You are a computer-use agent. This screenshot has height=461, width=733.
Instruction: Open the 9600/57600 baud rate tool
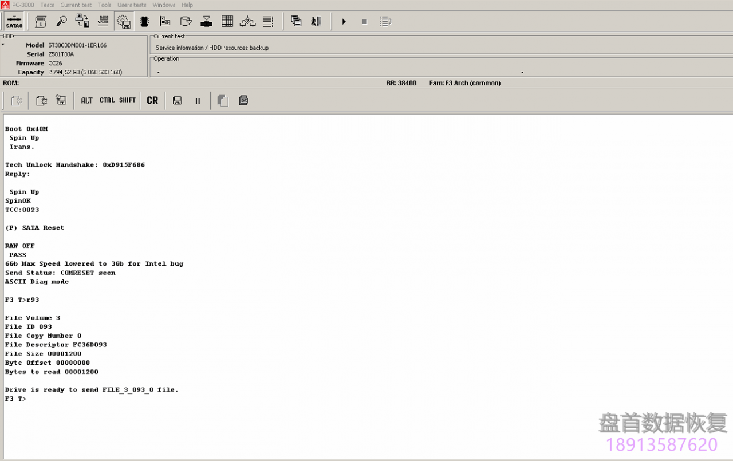pos(104,22)
